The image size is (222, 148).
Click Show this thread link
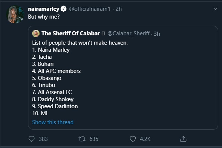point(53,122)
